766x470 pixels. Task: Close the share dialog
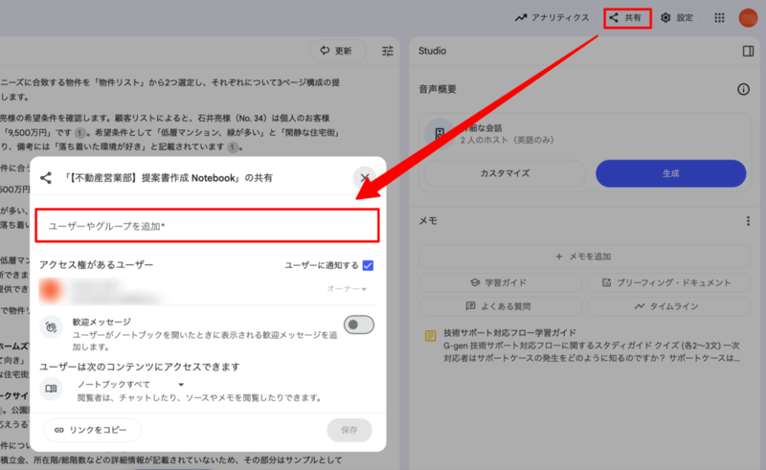point(365,178)
